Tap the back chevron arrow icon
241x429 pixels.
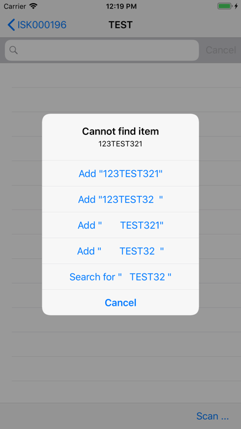(11, 25)
